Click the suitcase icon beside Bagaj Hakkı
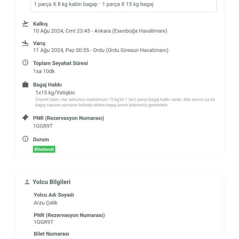Screen dimensions: 239x239 click(x=25, y=84)
